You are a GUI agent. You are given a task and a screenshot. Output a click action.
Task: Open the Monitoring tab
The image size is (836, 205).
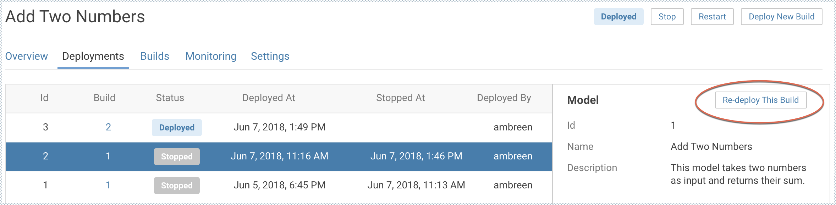point(211,56)
